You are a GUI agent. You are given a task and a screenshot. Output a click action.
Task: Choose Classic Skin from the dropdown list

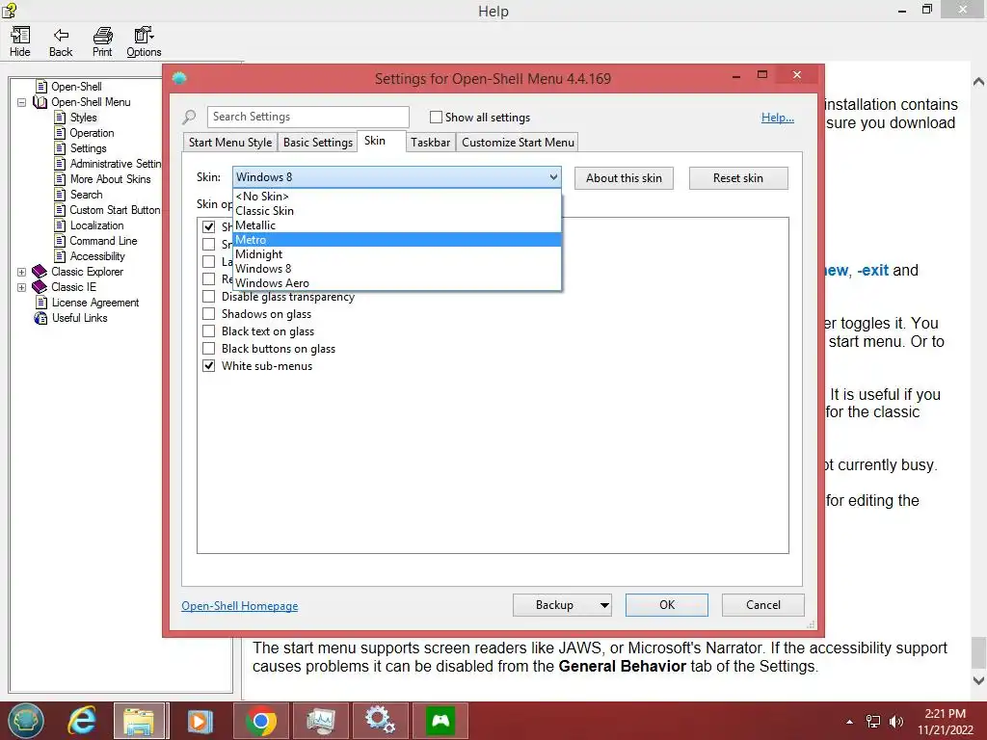(396, 211)
